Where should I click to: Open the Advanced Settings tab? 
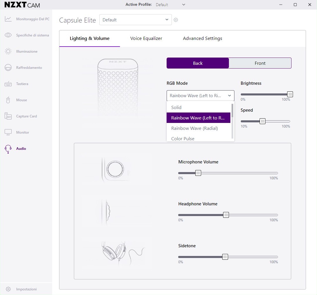(x=203, y=38)
